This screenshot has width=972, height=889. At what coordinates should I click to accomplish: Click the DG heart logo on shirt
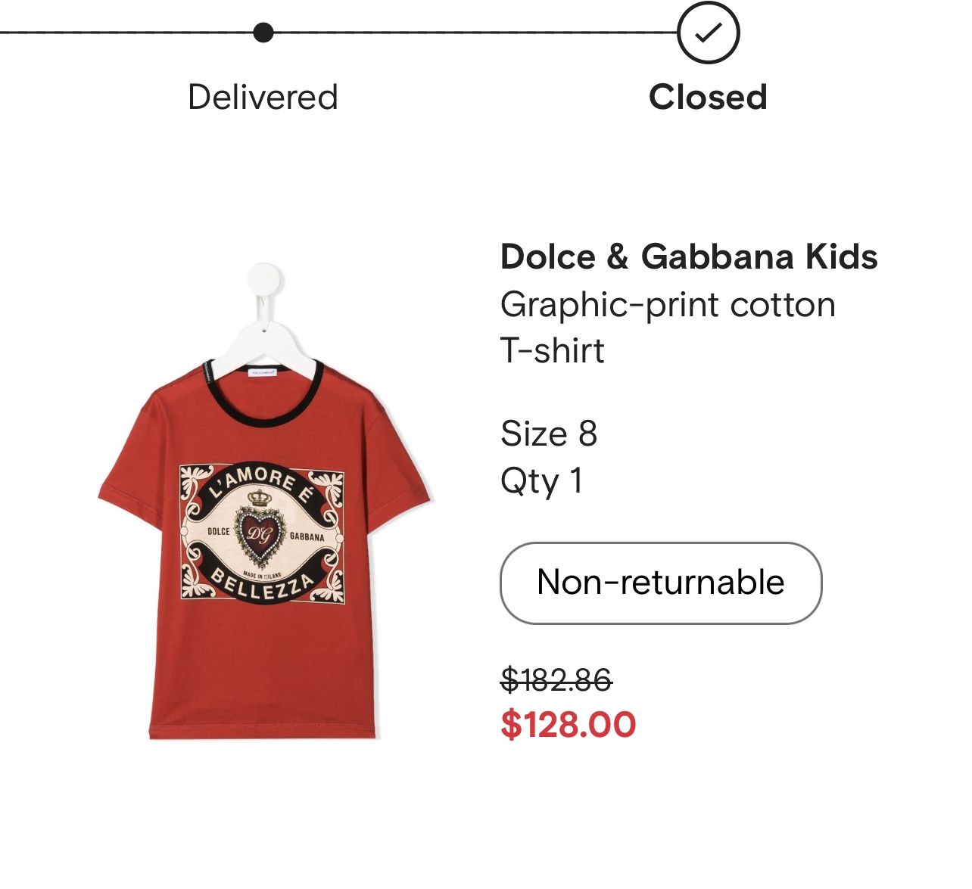pos(260,536)
